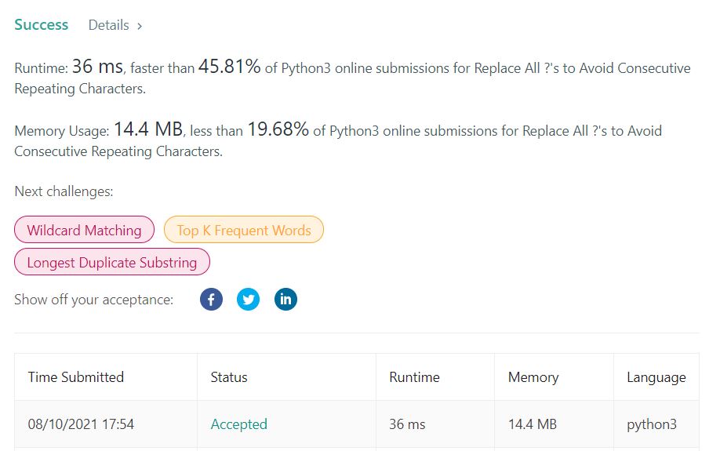Click the 14.4 MB cell in the table
Image resolution: width=720 pixels, height=451 pixels.
point(533,424)
